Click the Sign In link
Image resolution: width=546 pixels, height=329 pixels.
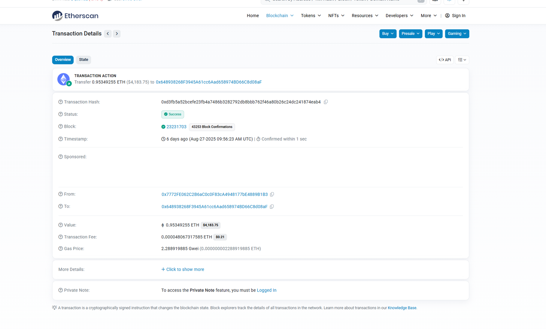459,16
